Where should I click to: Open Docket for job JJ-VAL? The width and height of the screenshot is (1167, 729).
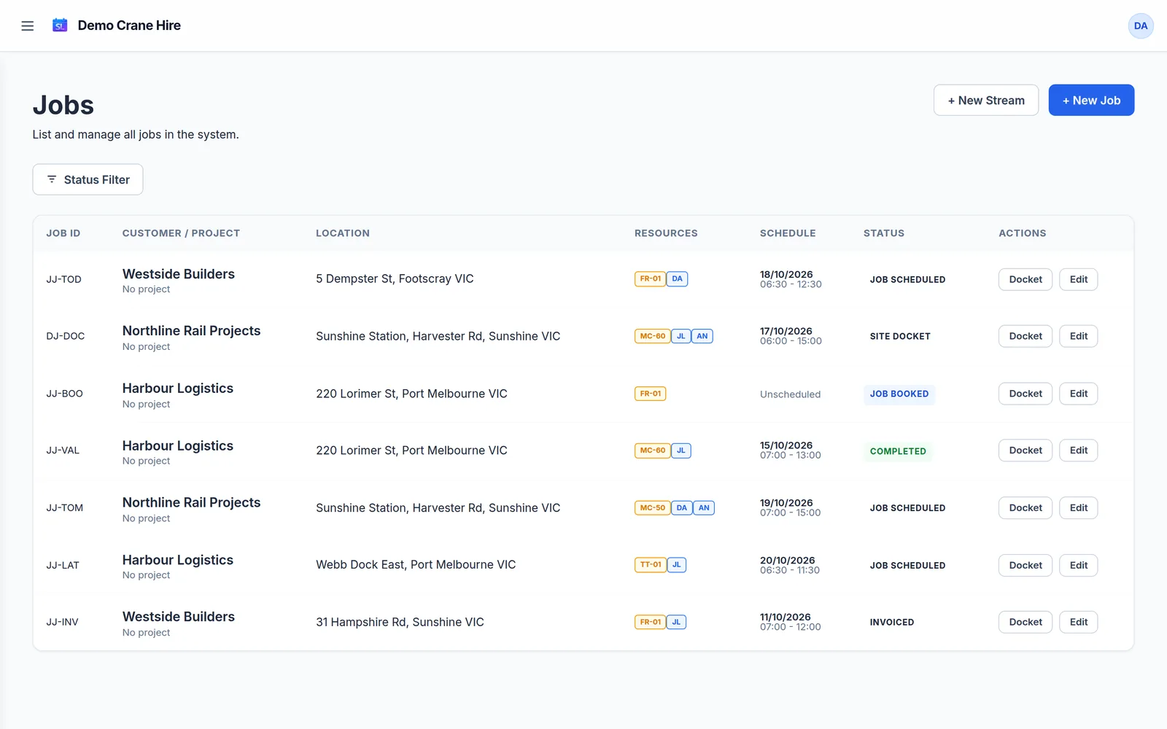(x=1026, y=451)
